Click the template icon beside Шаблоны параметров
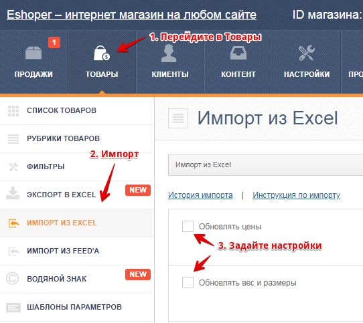363x323 pixels. click(13, 307)
